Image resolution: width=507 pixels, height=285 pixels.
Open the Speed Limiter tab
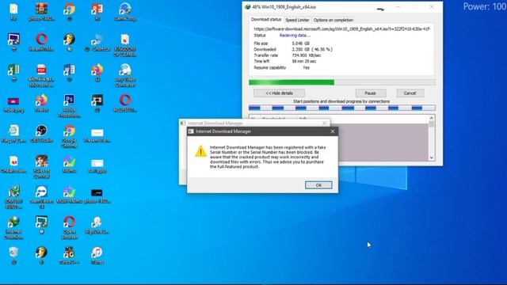pyautogui.click(x=297, y=20)
